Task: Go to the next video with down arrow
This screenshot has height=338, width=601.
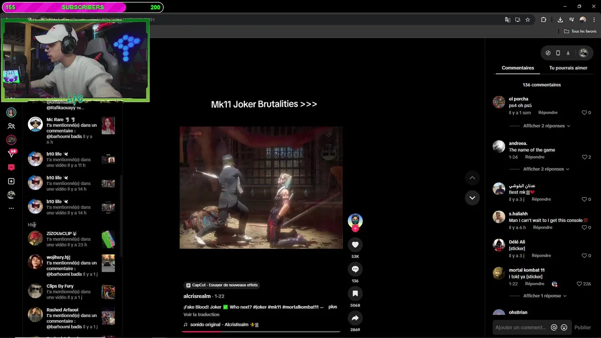Action: pos(472,198)
